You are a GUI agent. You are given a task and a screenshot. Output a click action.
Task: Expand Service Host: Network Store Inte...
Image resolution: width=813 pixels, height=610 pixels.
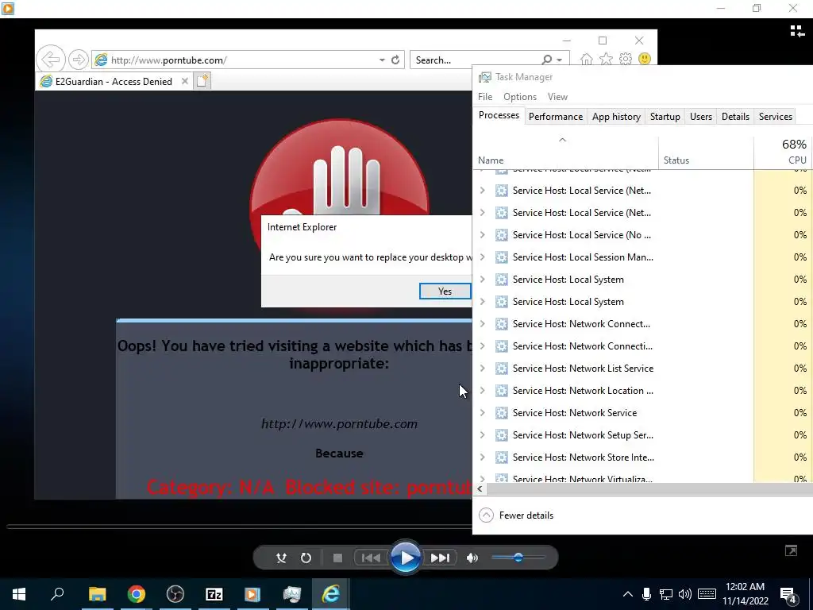[x=482, y=457]
